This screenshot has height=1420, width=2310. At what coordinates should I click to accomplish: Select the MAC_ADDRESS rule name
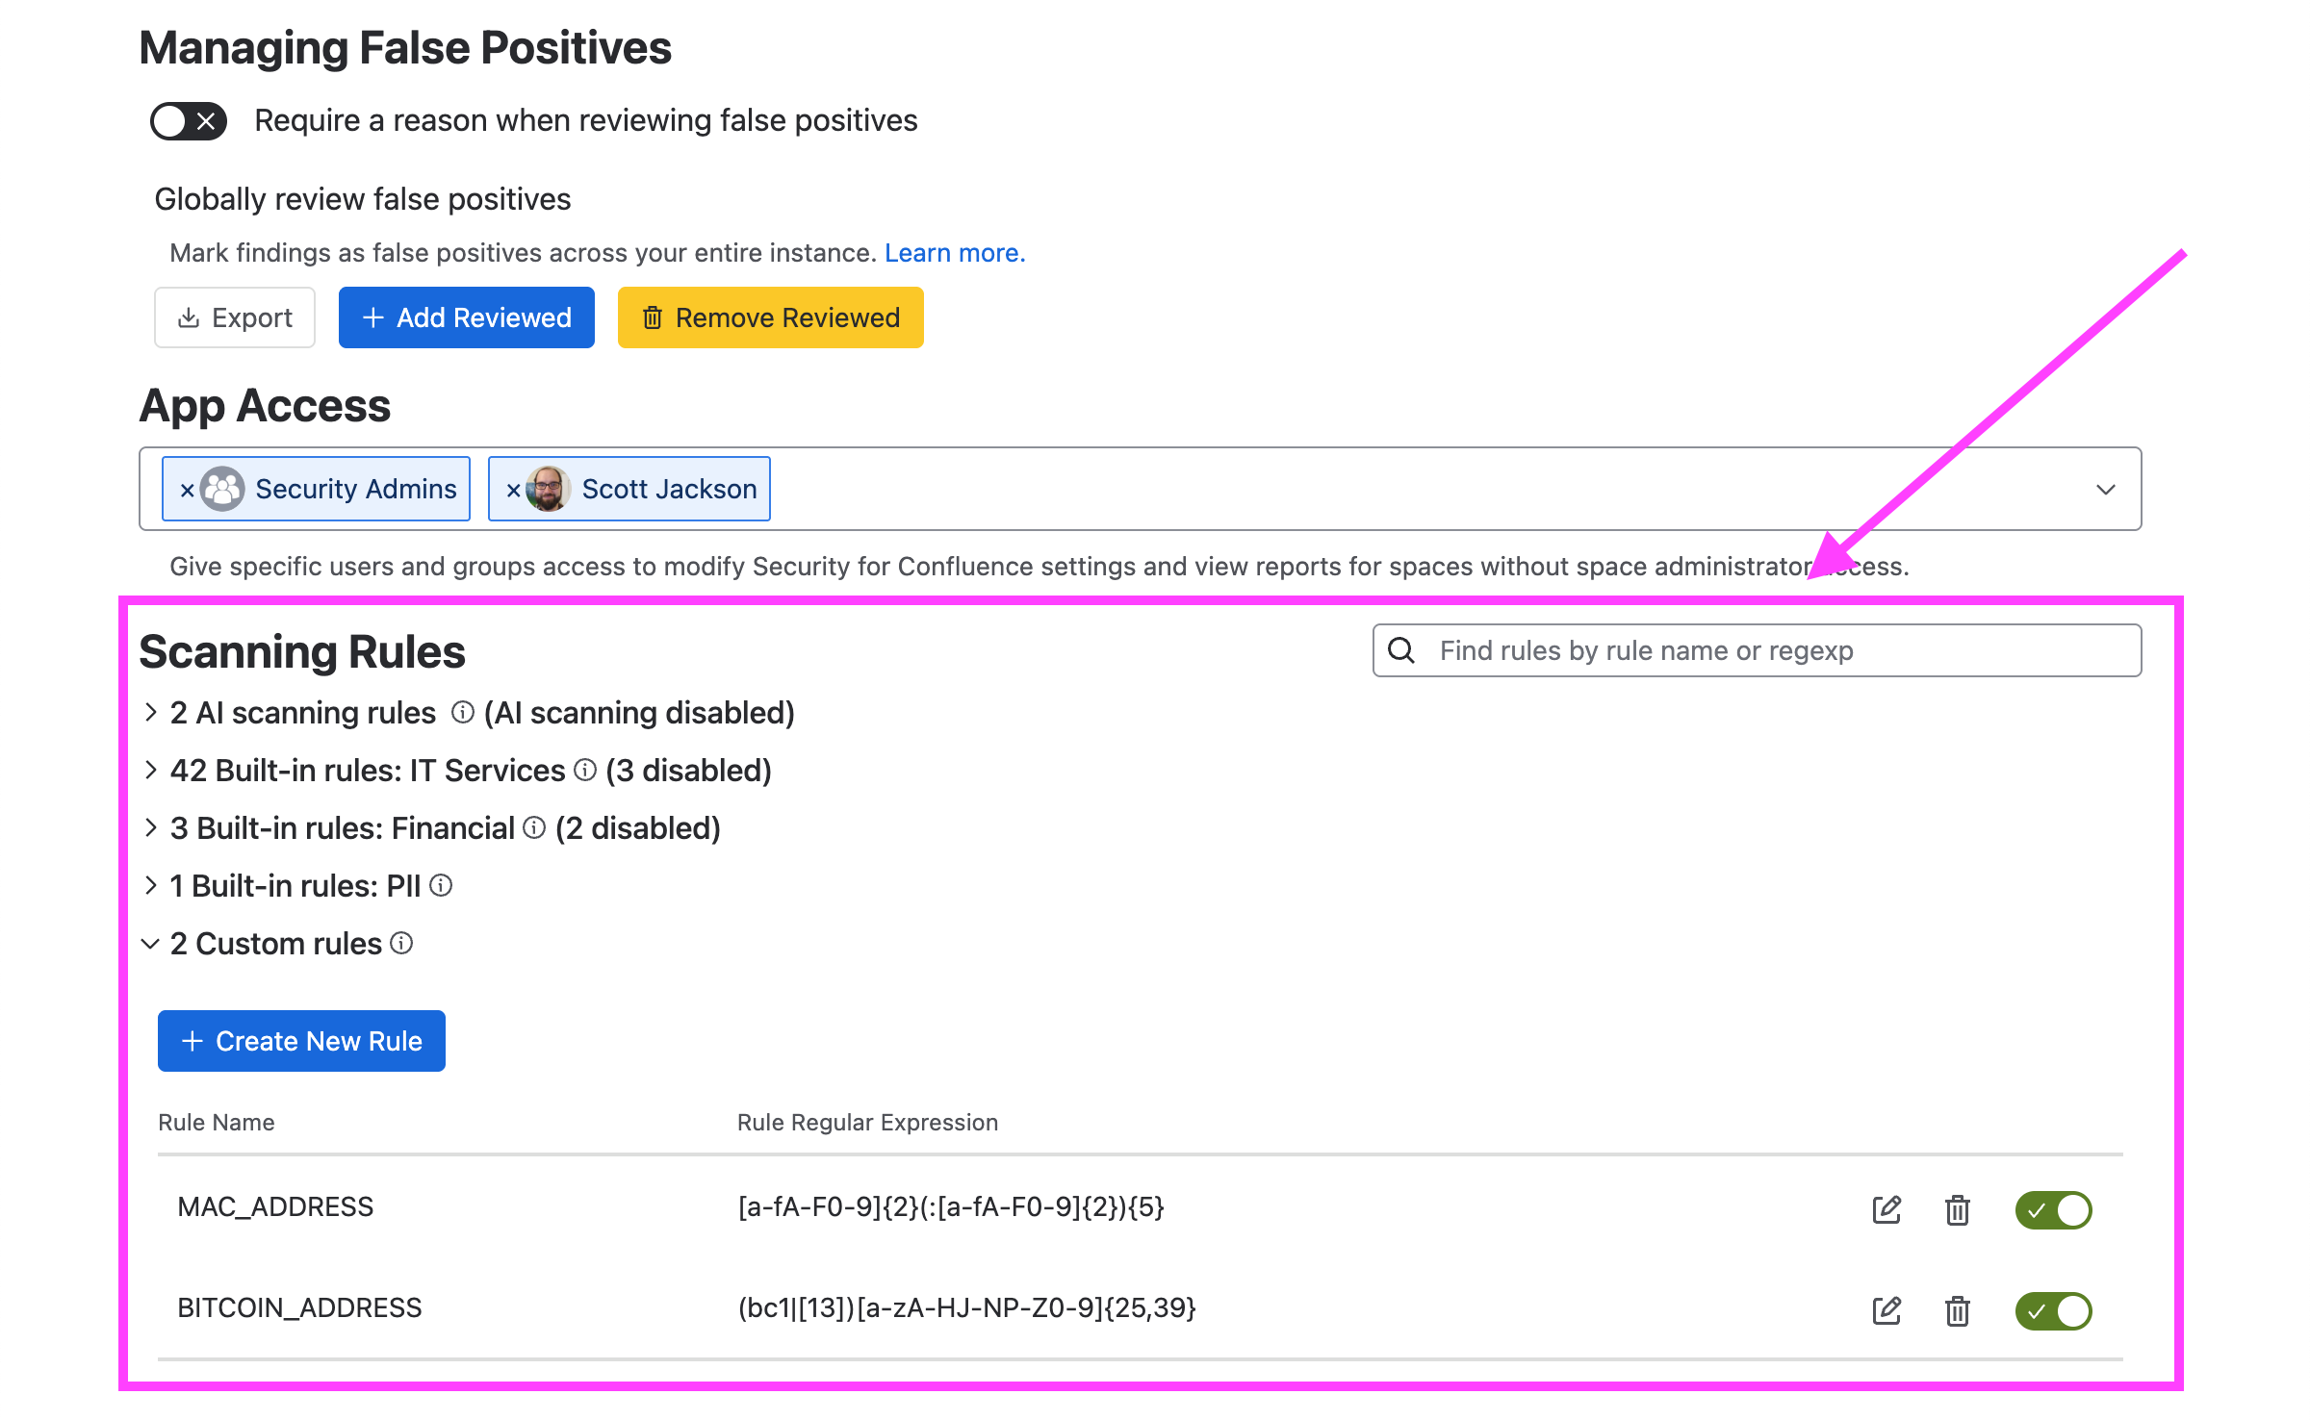click(275, 1206)
